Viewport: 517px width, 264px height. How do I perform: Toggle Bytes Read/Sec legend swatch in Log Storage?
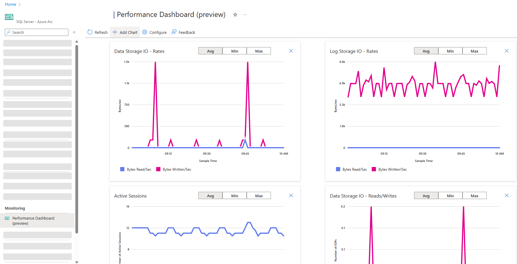point(338,169)
